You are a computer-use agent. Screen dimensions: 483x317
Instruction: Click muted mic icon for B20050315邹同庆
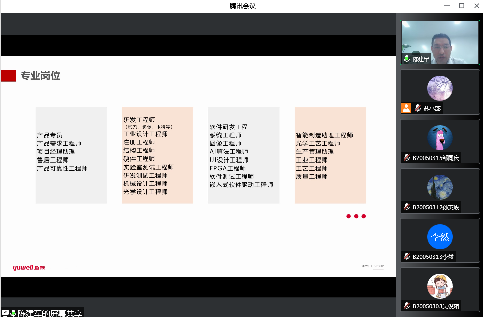point(407,157)
